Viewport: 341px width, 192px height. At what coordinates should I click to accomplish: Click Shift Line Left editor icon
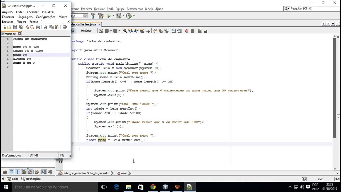(174, 31)
